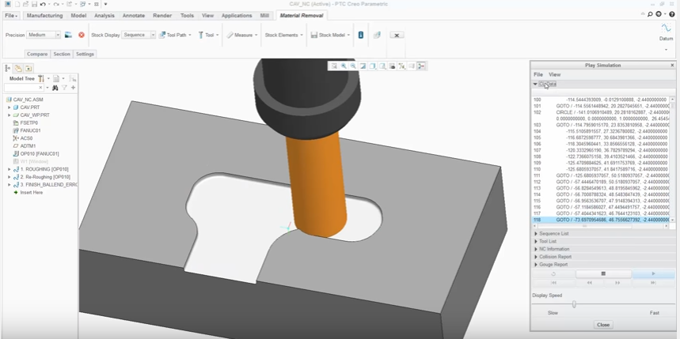Open the Precision Medium dropdown
680x339 pixels.
[44, 35]
